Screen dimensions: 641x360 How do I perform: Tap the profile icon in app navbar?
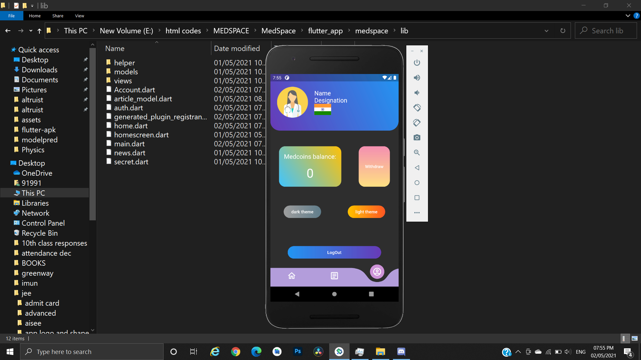pos(377,272)
